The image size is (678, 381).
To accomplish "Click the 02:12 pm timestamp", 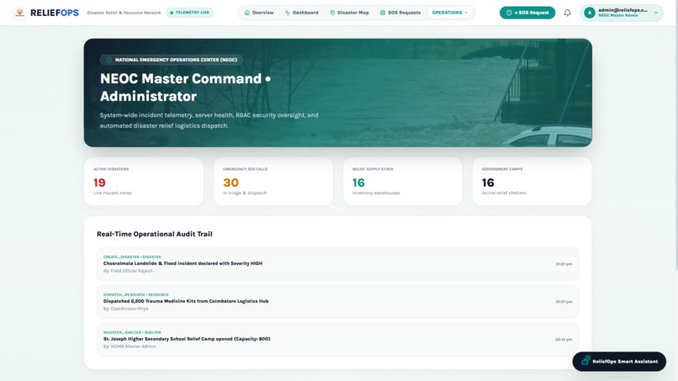I will [x=564, y=340].
